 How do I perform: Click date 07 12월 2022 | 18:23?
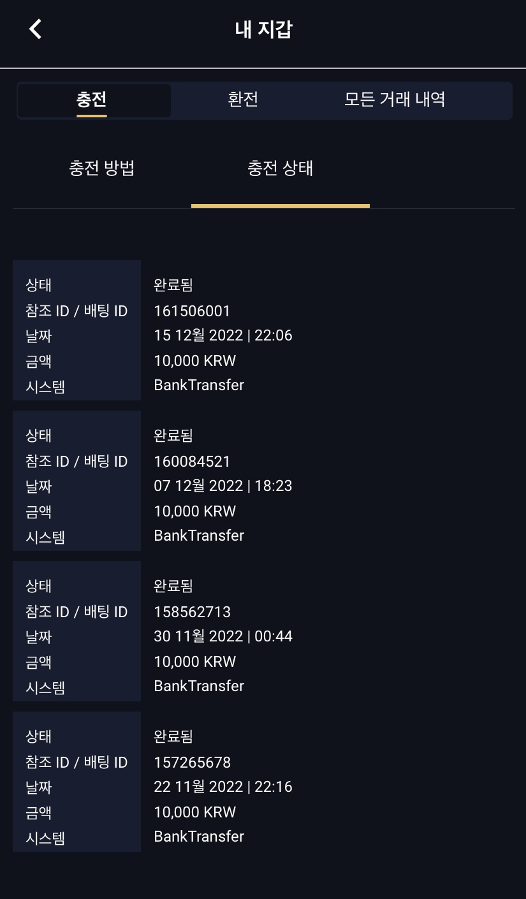coord(223,486)
